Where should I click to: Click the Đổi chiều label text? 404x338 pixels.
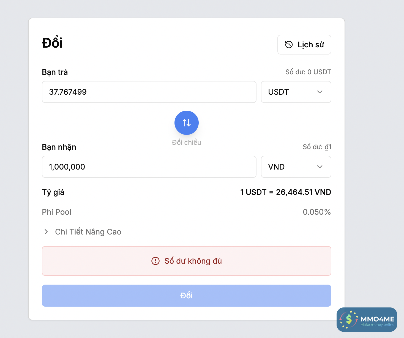pyautogui.click(x=187, y=143)
